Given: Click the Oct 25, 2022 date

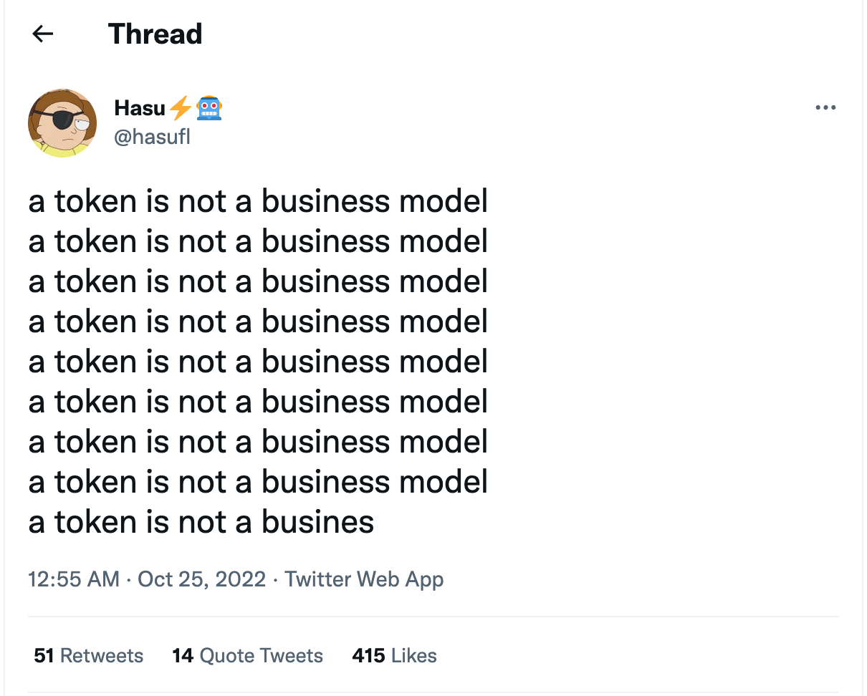Looking at the screenshot, I should pyautogui.click(x=201, y=579).
